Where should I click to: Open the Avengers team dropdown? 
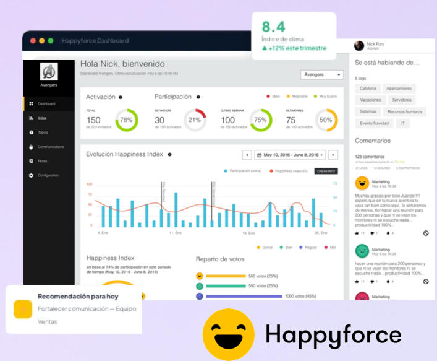click(x=322, y=75)
